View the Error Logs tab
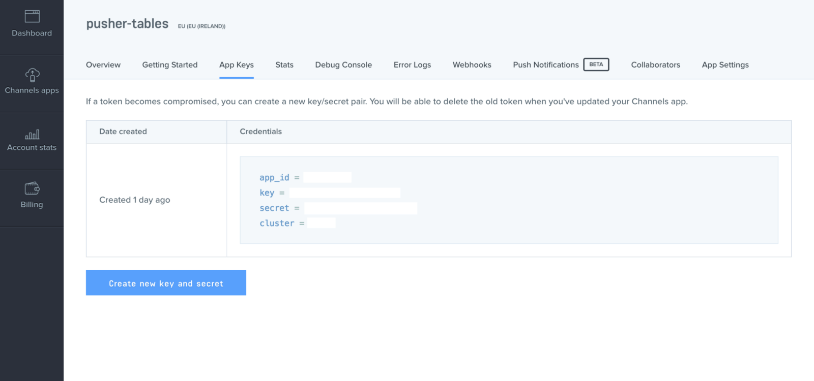 click(412, 65)
